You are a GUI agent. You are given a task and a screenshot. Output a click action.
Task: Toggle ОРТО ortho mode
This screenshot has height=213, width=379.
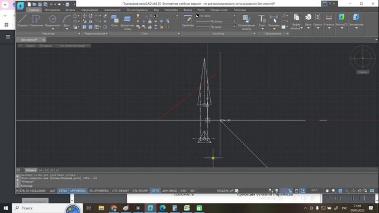pos(155,191)
